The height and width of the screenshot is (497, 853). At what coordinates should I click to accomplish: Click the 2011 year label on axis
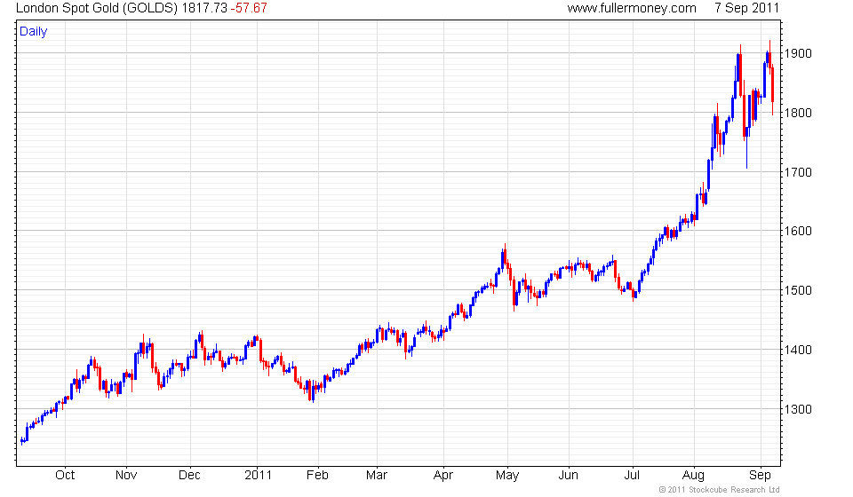pos(258,476)
